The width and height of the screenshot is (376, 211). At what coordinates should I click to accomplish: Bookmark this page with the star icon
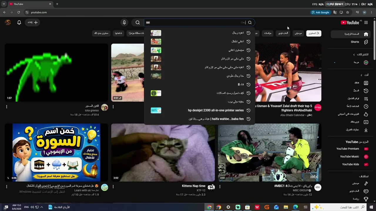click(348, 12)
